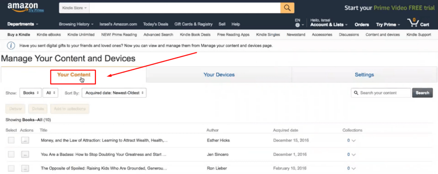Click the Try Prime link under logo

[36, 10]
